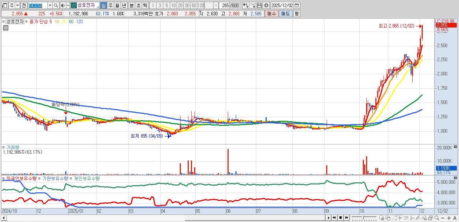Click 개인보유수량 indicator legend
This screenshot has width=459, height=222.
point(86,178)
